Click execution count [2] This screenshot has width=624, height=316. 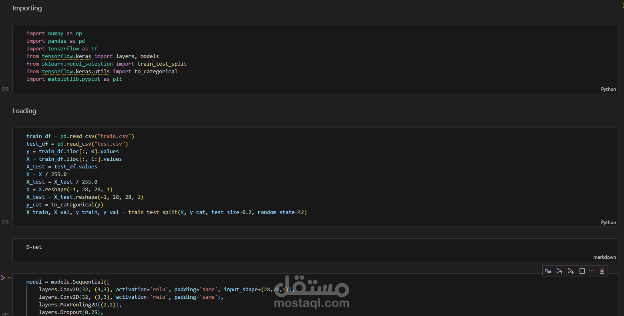pos(5,89)
